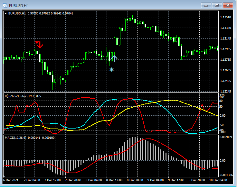Click the red star marker near sell arrow
Viewport: 237px width, 187px height.
37,42
